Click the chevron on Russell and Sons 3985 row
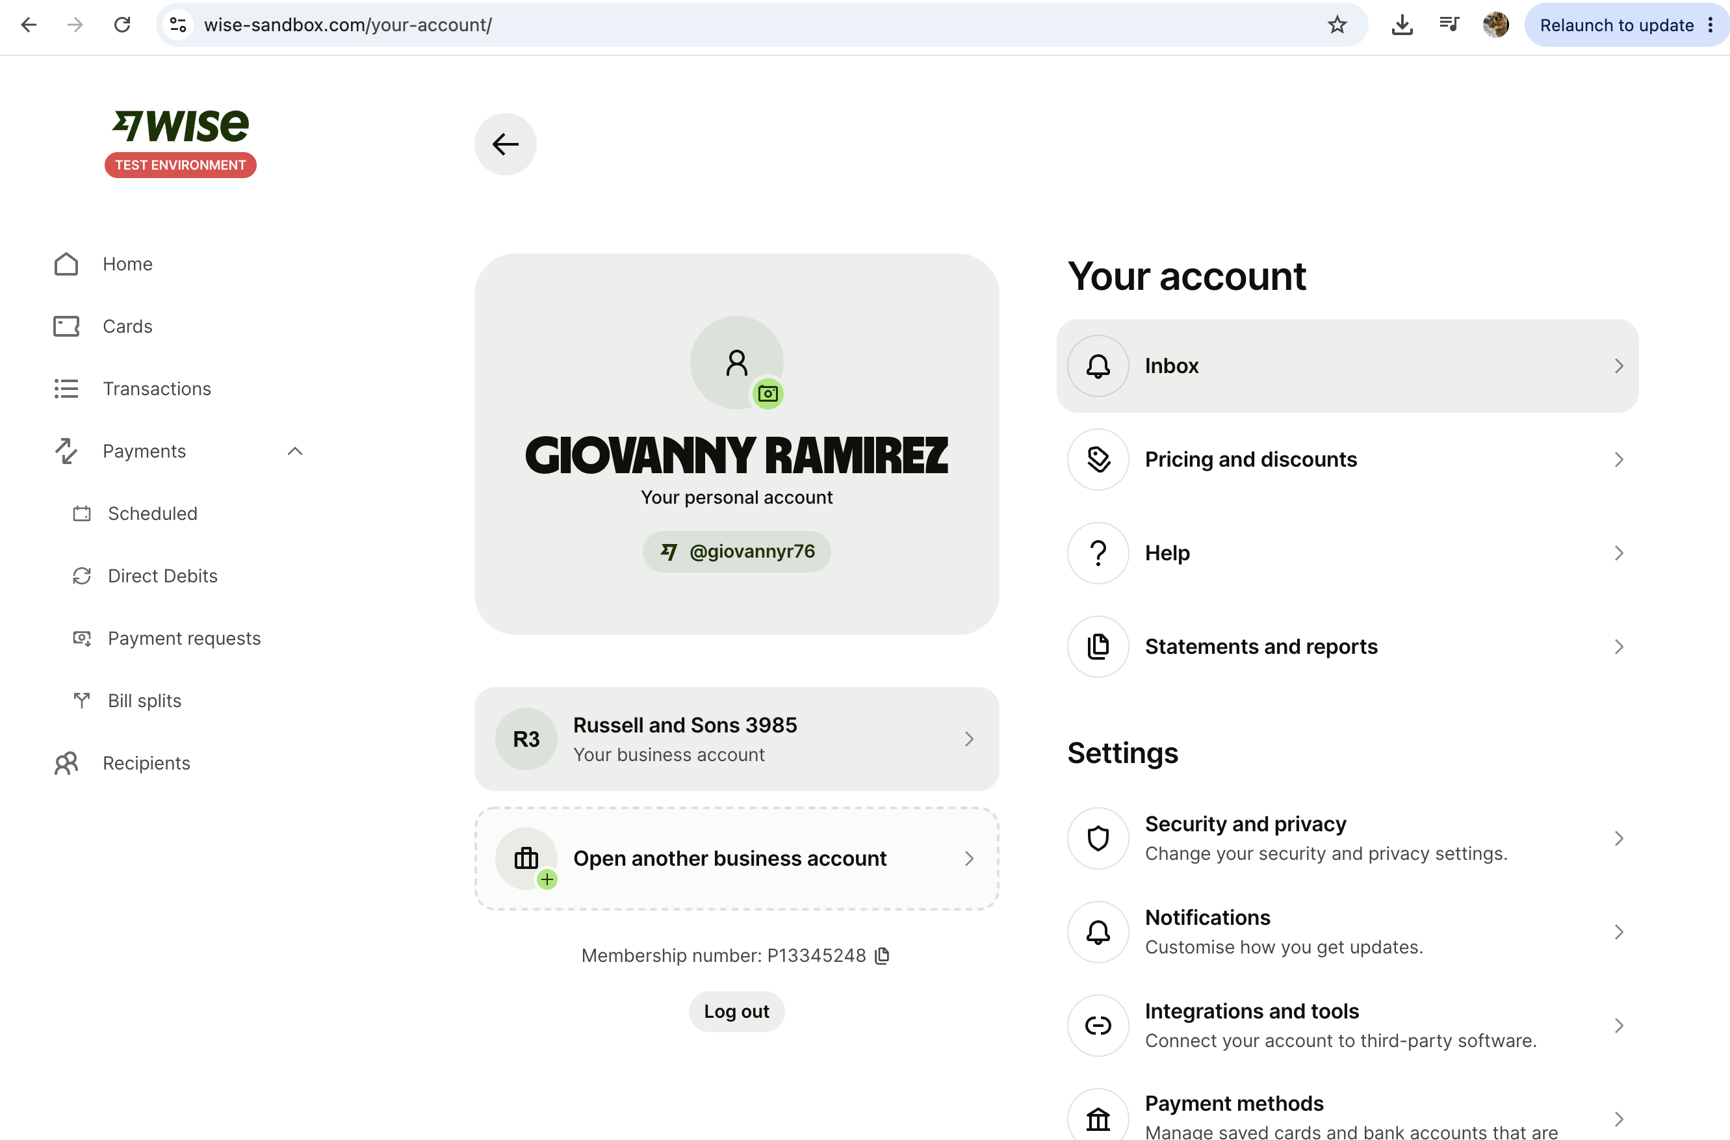This screenshot has height=1140, width=1730. (968, 740)
